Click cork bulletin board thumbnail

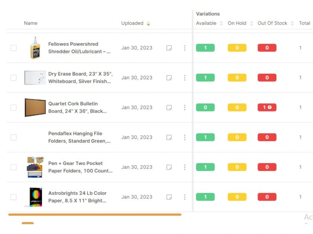pos(35,107)
